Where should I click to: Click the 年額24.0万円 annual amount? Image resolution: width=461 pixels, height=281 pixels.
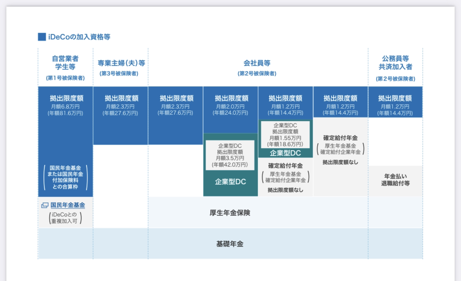230,112
